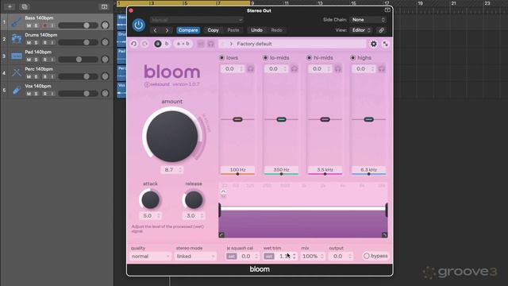This screenshot has width=508, height=286.
Task: Click the Copy button
Action: (x=213, y=30)
